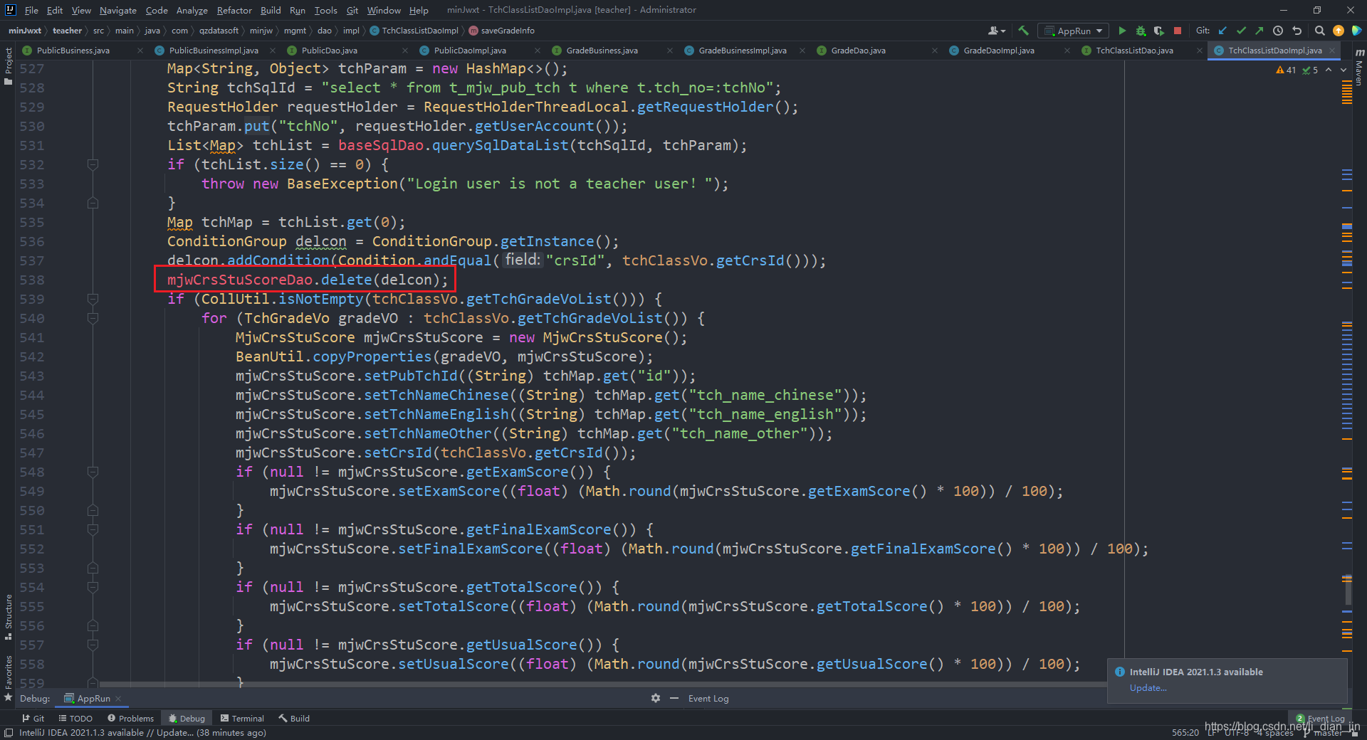Jump to previous highlighted error arrow

[x=1329, y=70]
